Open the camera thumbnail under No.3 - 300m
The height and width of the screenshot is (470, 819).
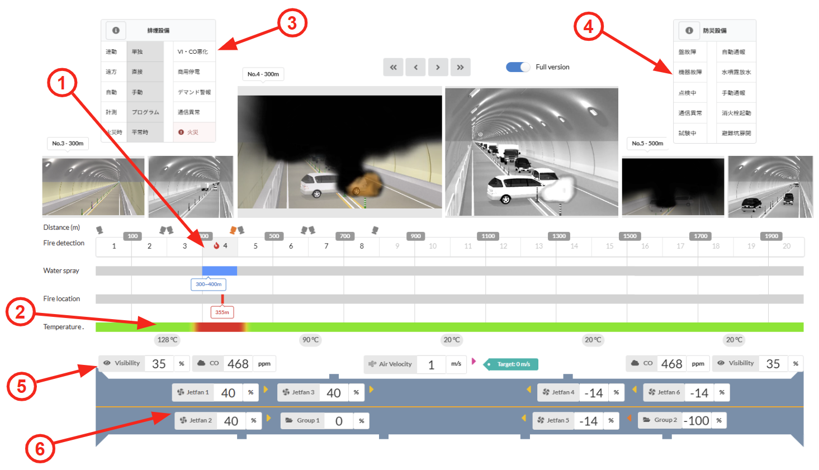(x=93, y=186)
